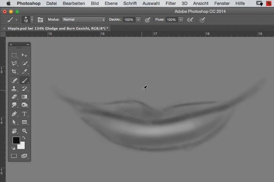The width and height of the screenshot is (274, 182).
Task: Open the Auswahl menu
Action: coord(151,3)
